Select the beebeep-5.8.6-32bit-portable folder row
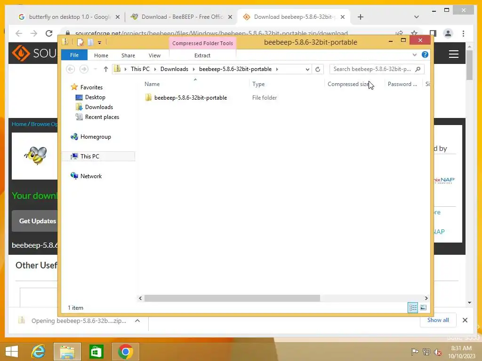This screenshot has height=361, width=482. coord(191,98)
